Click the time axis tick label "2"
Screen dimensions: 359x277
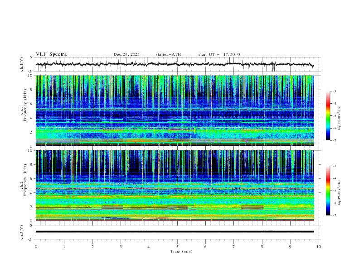tap(92, 247)
